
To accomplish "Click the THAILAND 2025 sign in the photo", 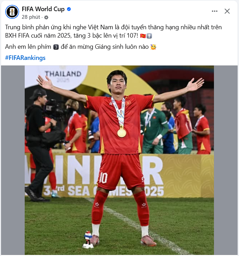I will click(x=63, y=76).
